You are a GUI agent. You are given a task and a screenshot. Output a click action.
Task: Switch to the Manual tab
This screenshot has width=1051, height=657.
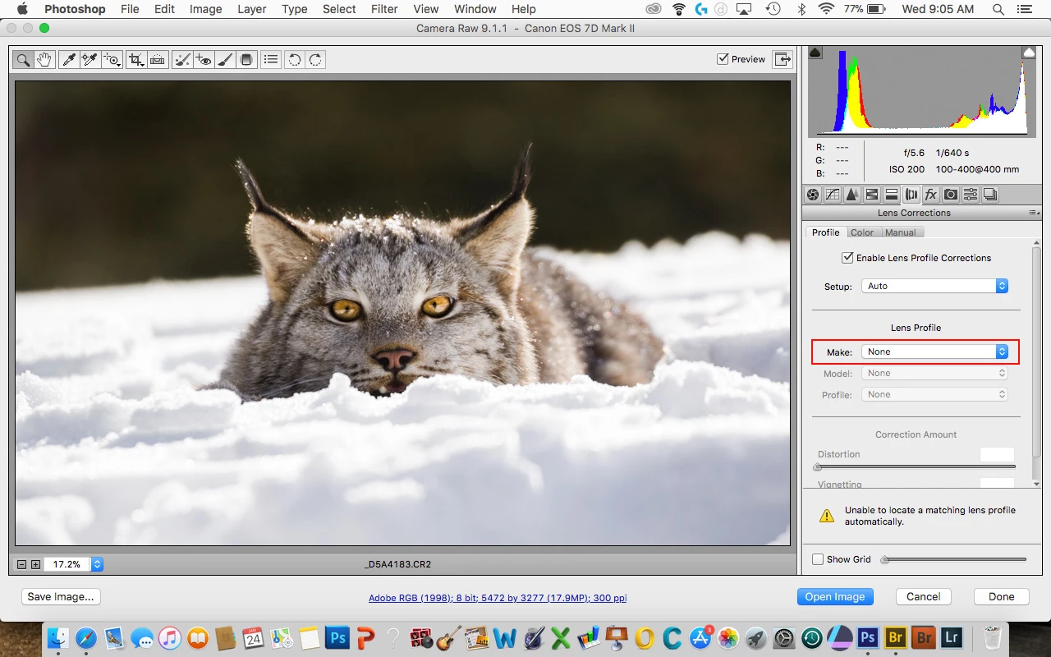(x=900, y=232)
